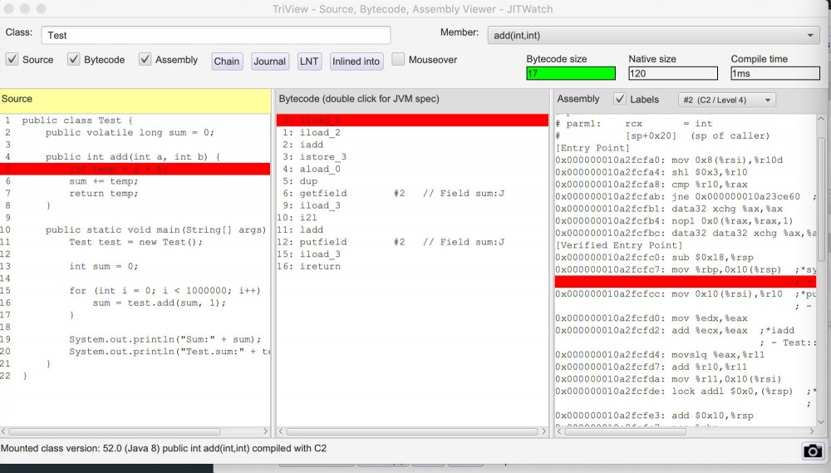Click the Assembly scroll right arrow

click(811, 431)
